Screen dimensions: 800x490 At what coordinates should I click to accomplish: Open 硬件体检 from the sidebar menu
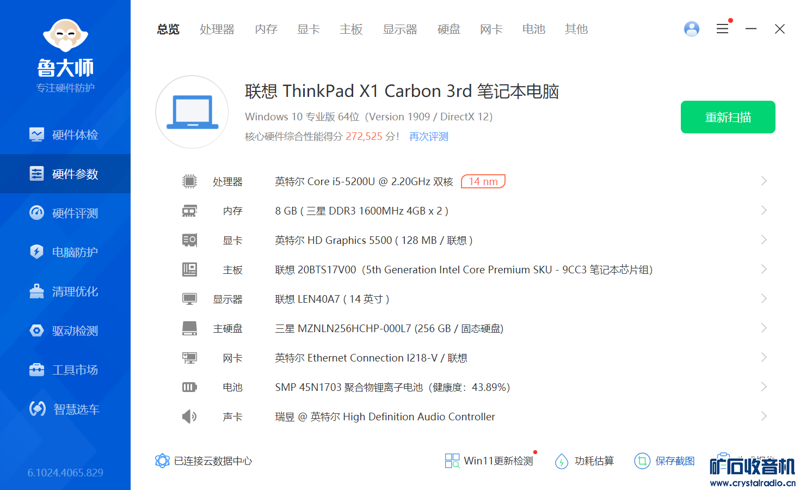click(x=65, y=134)
